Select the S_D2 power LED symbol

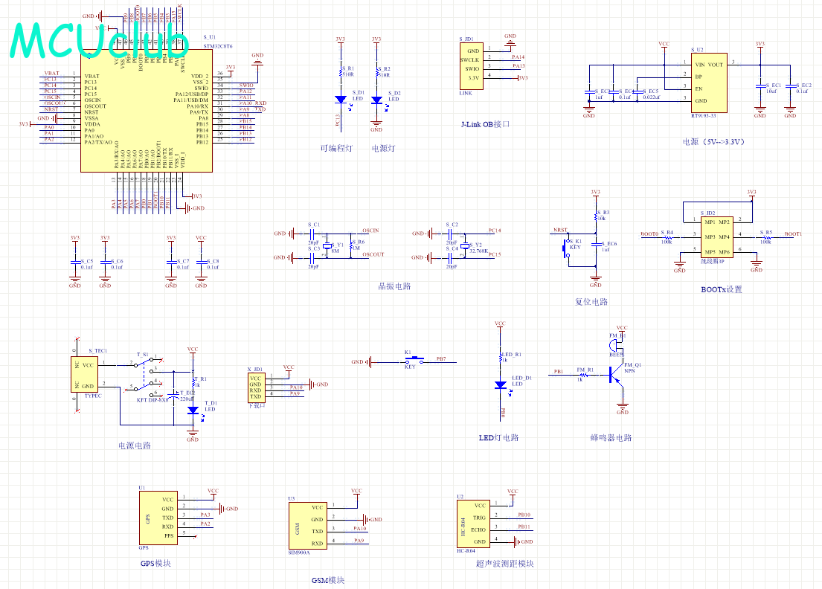tap(376, 100)
